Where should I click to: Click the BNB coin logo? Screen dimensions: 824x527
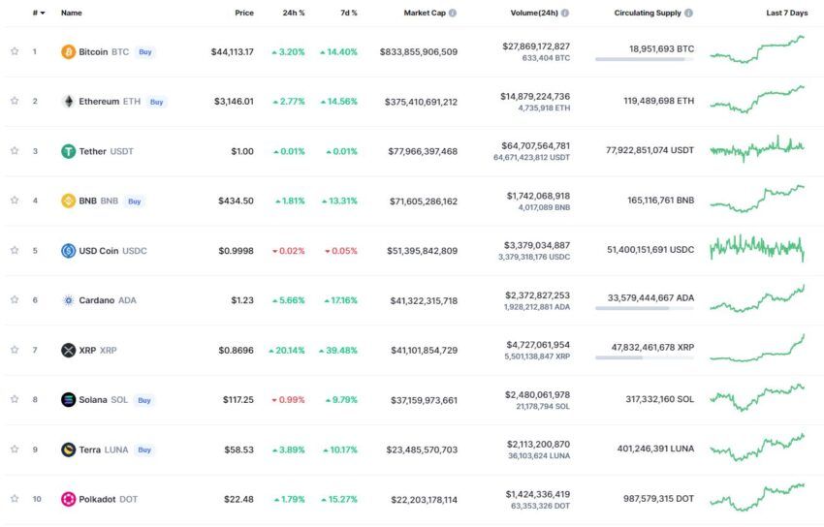click(68, 201)
